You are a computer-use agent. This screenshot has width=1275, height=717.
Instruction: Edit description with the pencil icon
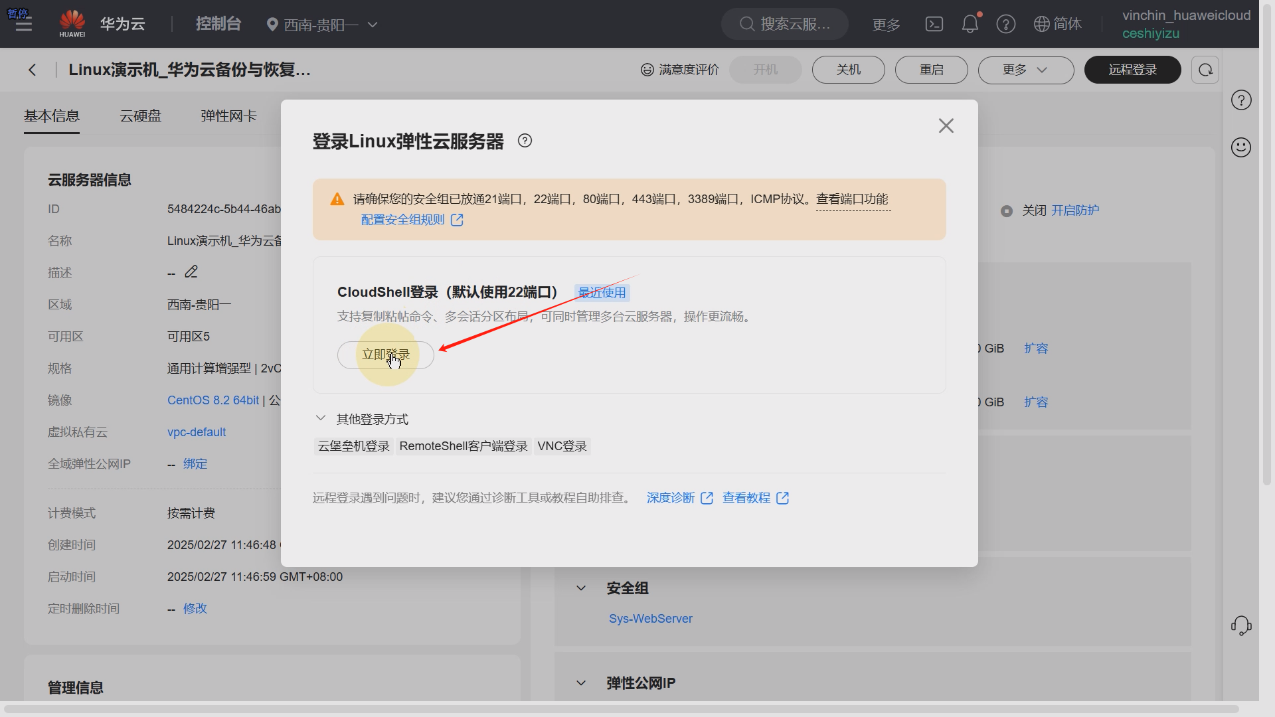(x=191, y=272)
